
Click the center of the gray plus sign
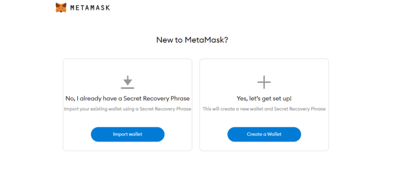click(x=264, y=82)
